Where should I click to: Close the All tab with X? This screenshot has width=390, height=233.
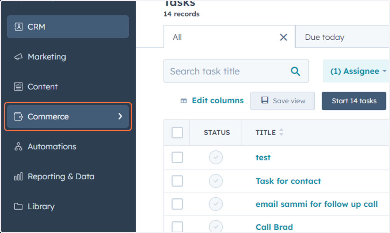click(284, 37)
